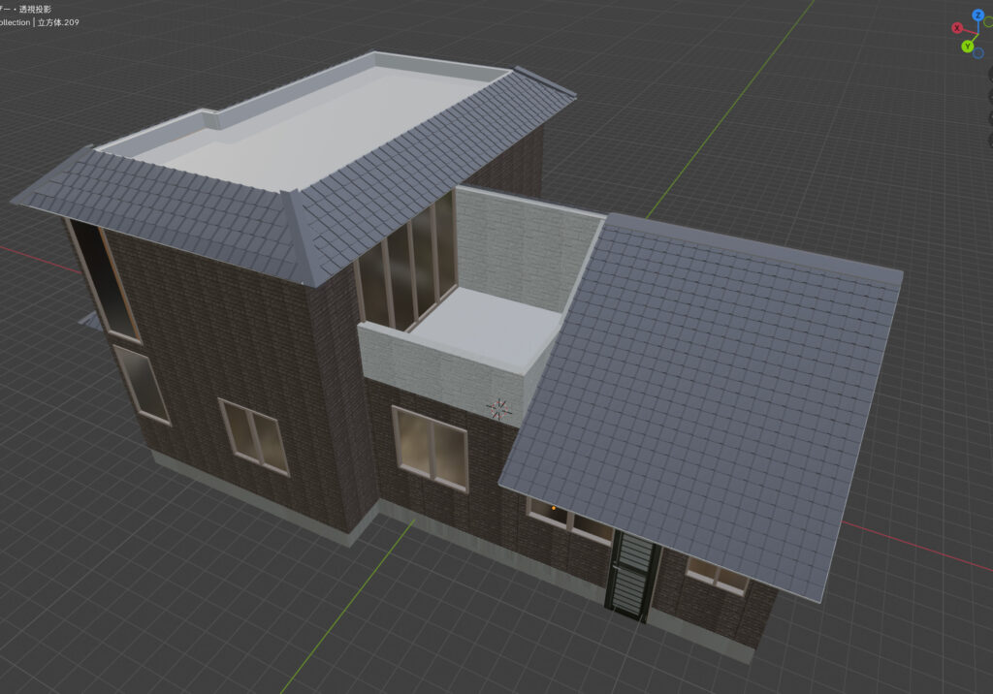Click the green Y axis gizmo handle

pyautogui.click(x=967, y=47)
